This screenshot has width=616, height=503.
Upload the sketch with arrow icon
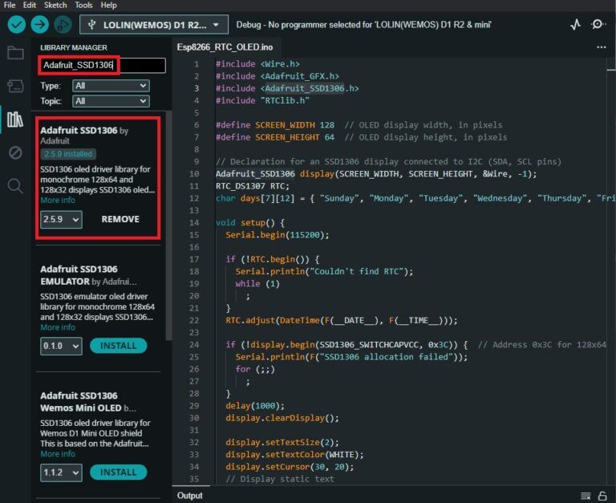[38, 25]
